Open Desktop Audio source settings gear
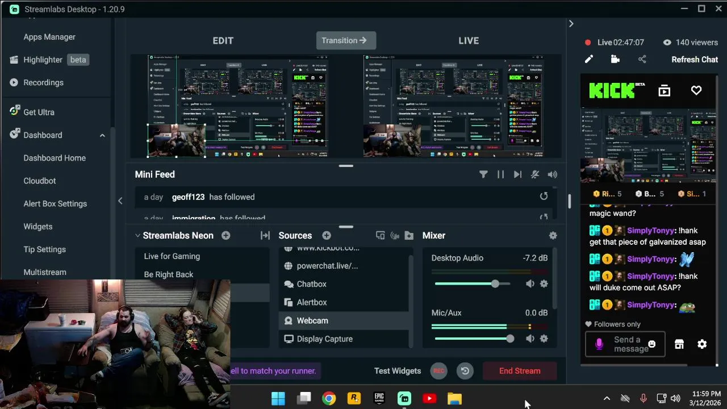This screenshot has width=727, height=409. pyautogui.click(x=544, y=283)
